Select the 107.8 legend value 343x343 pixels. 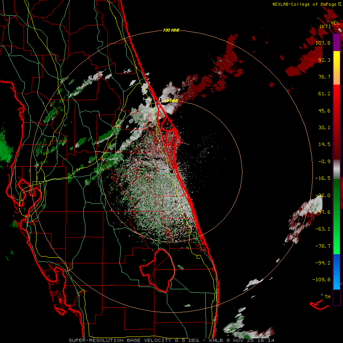point(323,43)
